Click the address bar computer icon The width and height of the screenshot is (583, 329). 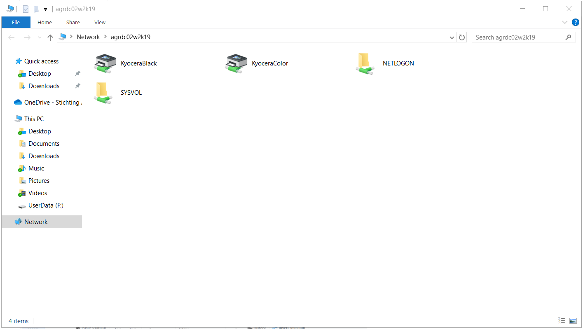[63, 37]
